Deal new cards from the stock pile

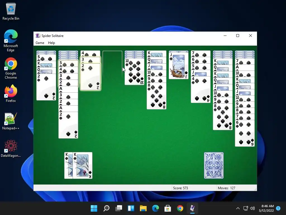[214, 165]
